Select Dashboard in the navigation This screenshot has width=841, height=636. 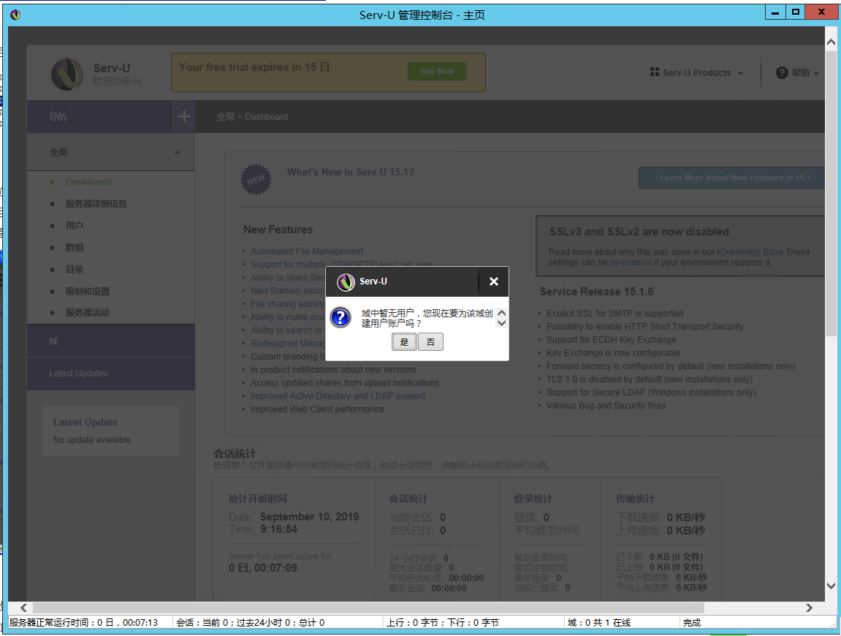click(x=88, y=182)
